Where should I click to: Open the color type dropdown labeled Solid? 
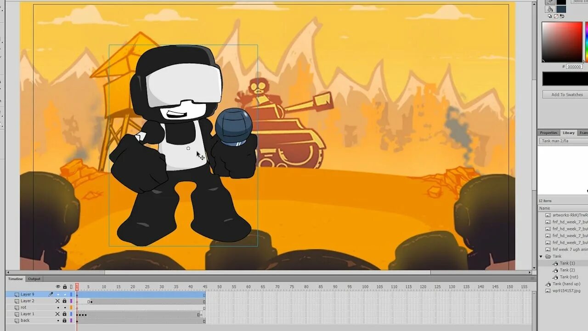[580, 1]
